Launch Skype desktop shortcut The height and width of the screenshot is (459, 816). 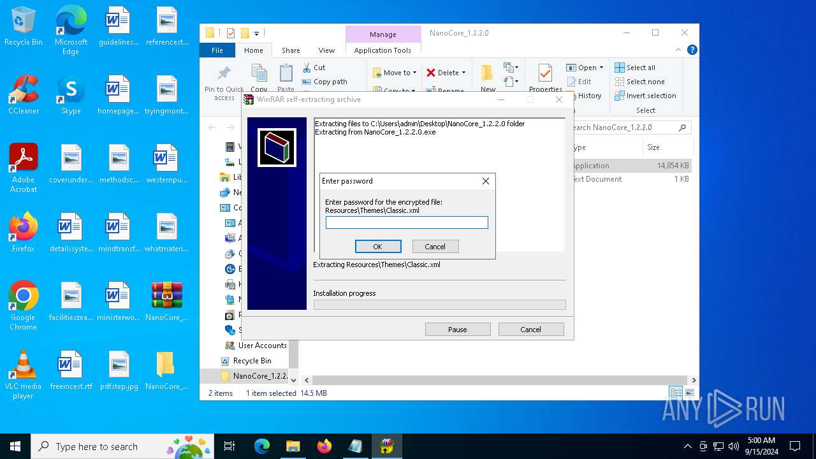[71, 95]
